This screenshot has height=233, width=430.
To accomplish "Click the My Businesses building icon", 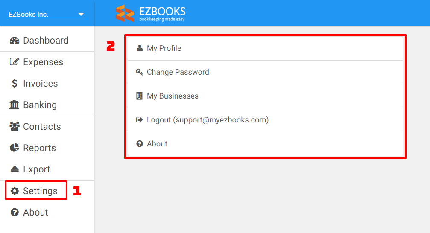I will [x=139, y=96].
